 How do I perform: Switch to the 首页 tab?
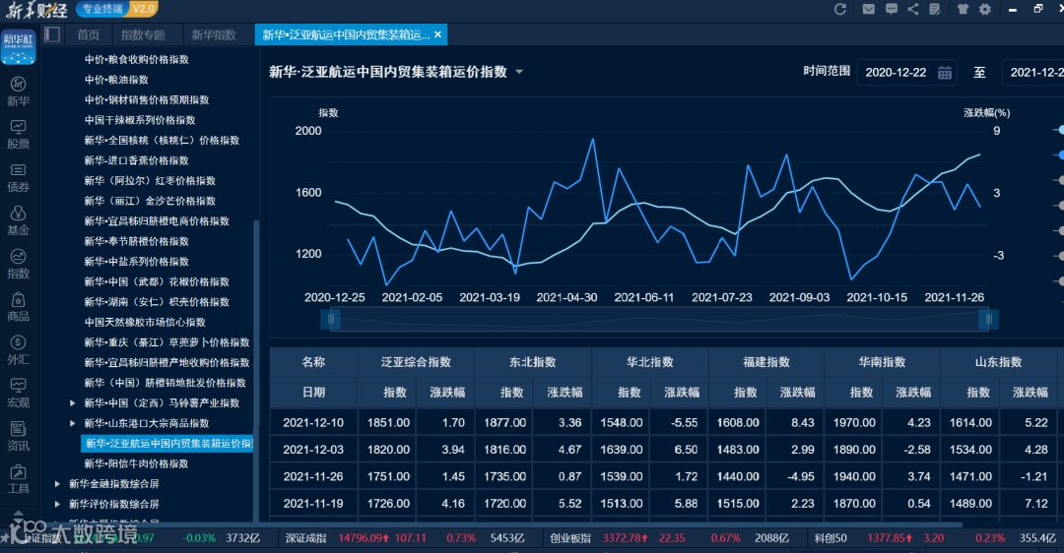tap(89, 34)
